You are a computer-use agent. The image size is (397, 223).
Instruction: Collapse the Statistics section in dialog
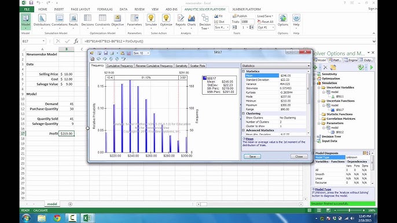pos(244,72)
